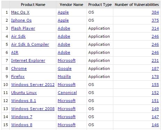
Task: Open the Firefox product link
Action: (x=18, y=77)
